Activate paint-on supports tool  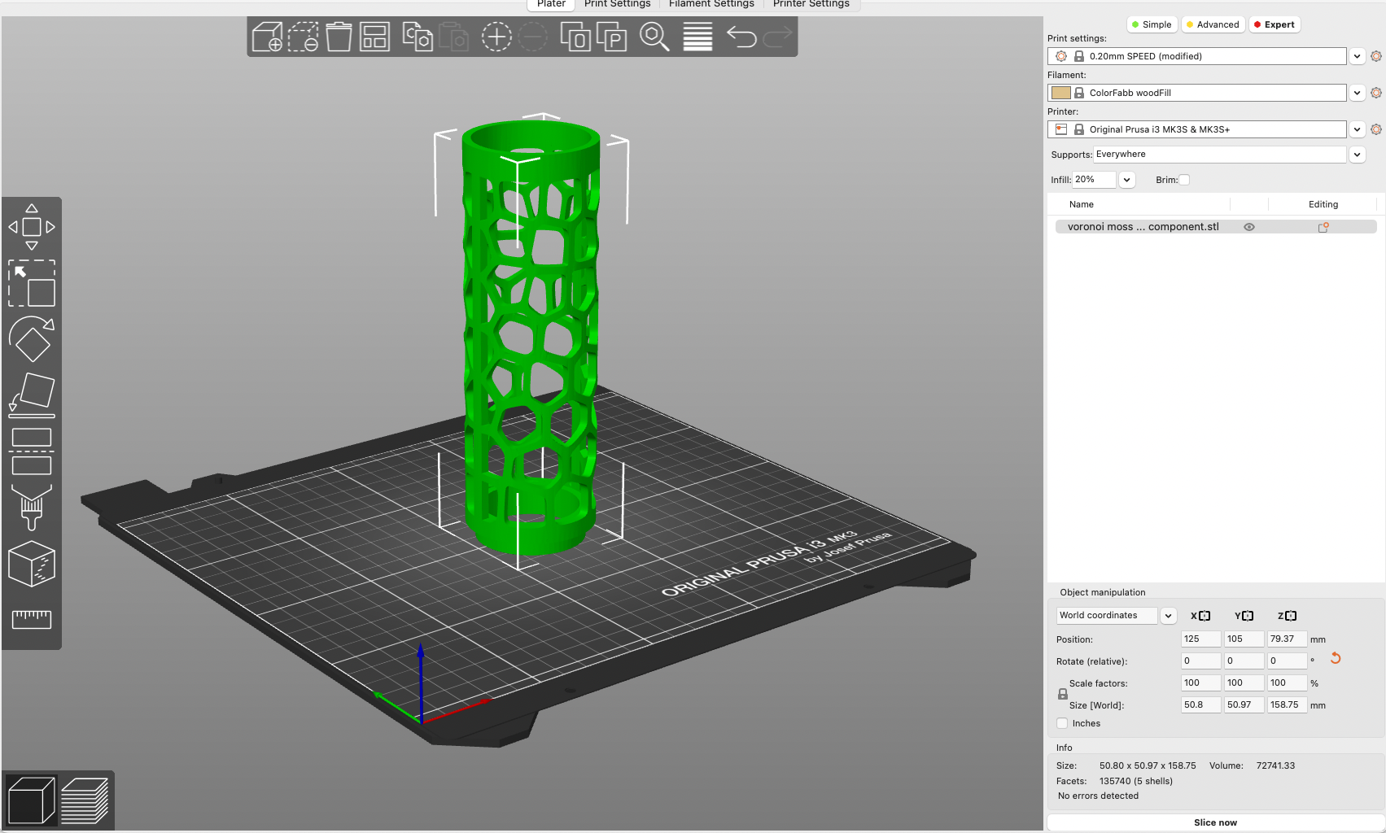click(x=32, y=507)
